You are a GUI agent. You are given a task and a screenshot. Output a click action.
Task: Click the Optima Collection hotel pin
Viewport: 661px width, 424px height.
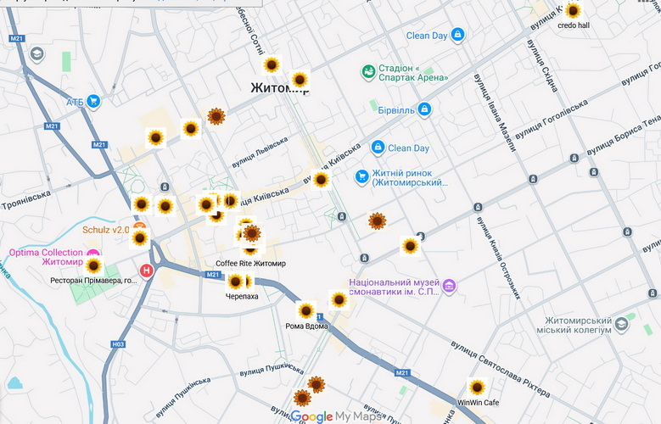pyautogui.click(x=93, y=254)
